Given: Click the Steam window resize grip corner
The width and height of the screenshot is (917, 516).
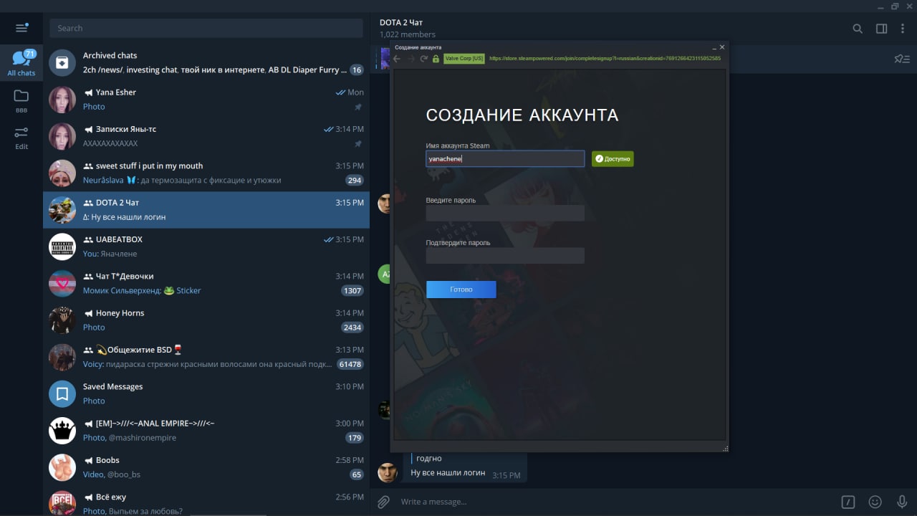Looking at the screenshot, I should 725,449.
